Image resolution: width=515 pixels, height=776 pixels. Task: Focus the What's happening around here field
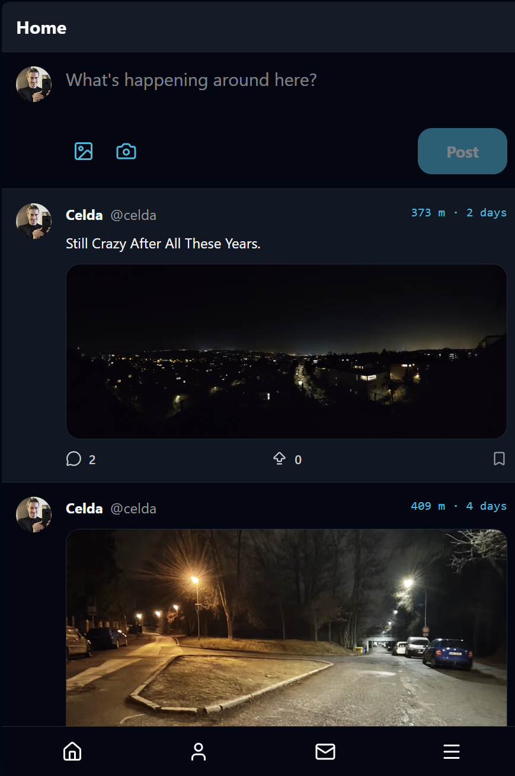pos(191,80)
